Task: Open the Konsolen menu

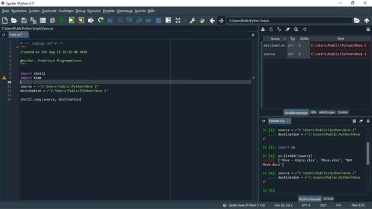Action: click(x=94, y=11)
